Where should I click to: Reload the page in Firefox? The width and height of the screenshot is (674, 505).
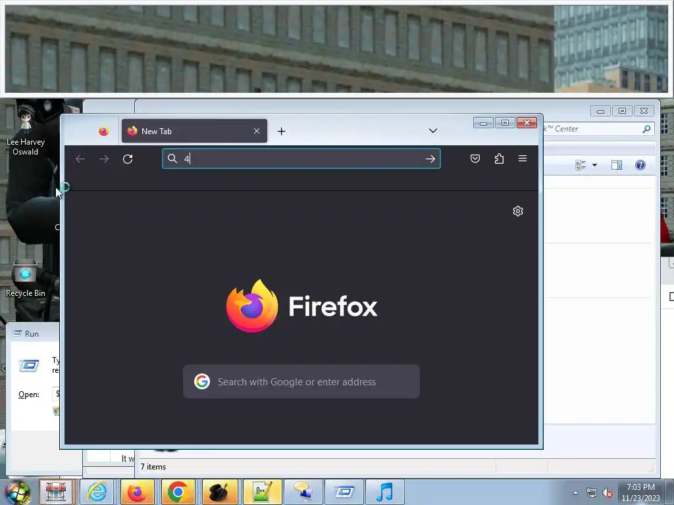click(x=128, y=159)
